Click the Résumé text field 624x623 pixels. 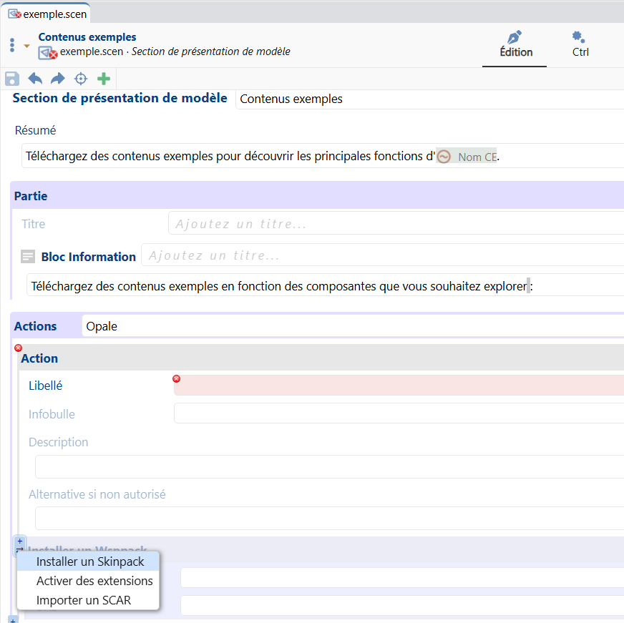322,156
